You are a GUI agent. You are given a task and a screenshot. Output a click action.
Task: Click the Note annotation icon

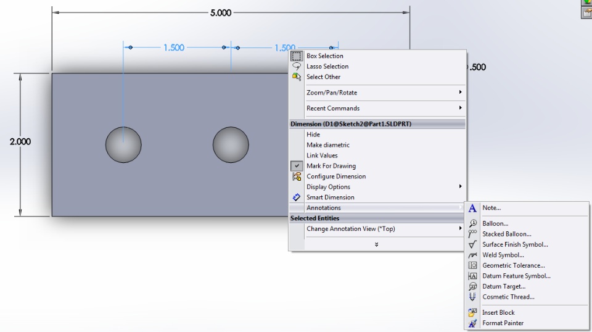(472, 208)
